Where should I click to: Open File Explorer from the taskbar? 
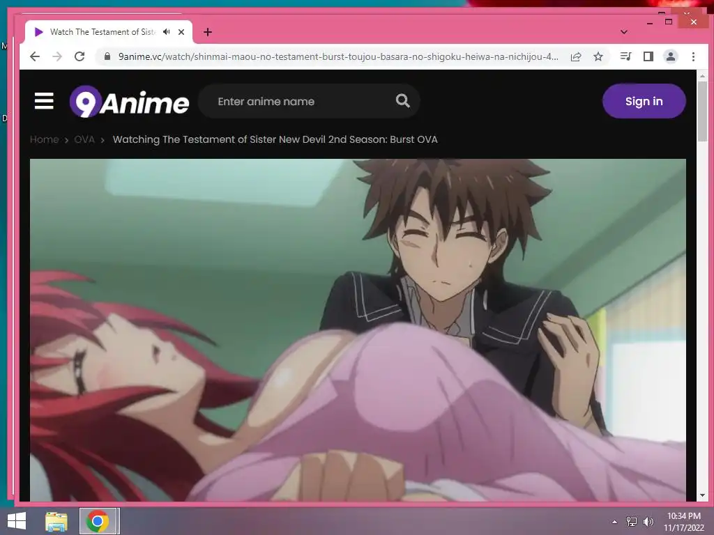tap(56, 521)
